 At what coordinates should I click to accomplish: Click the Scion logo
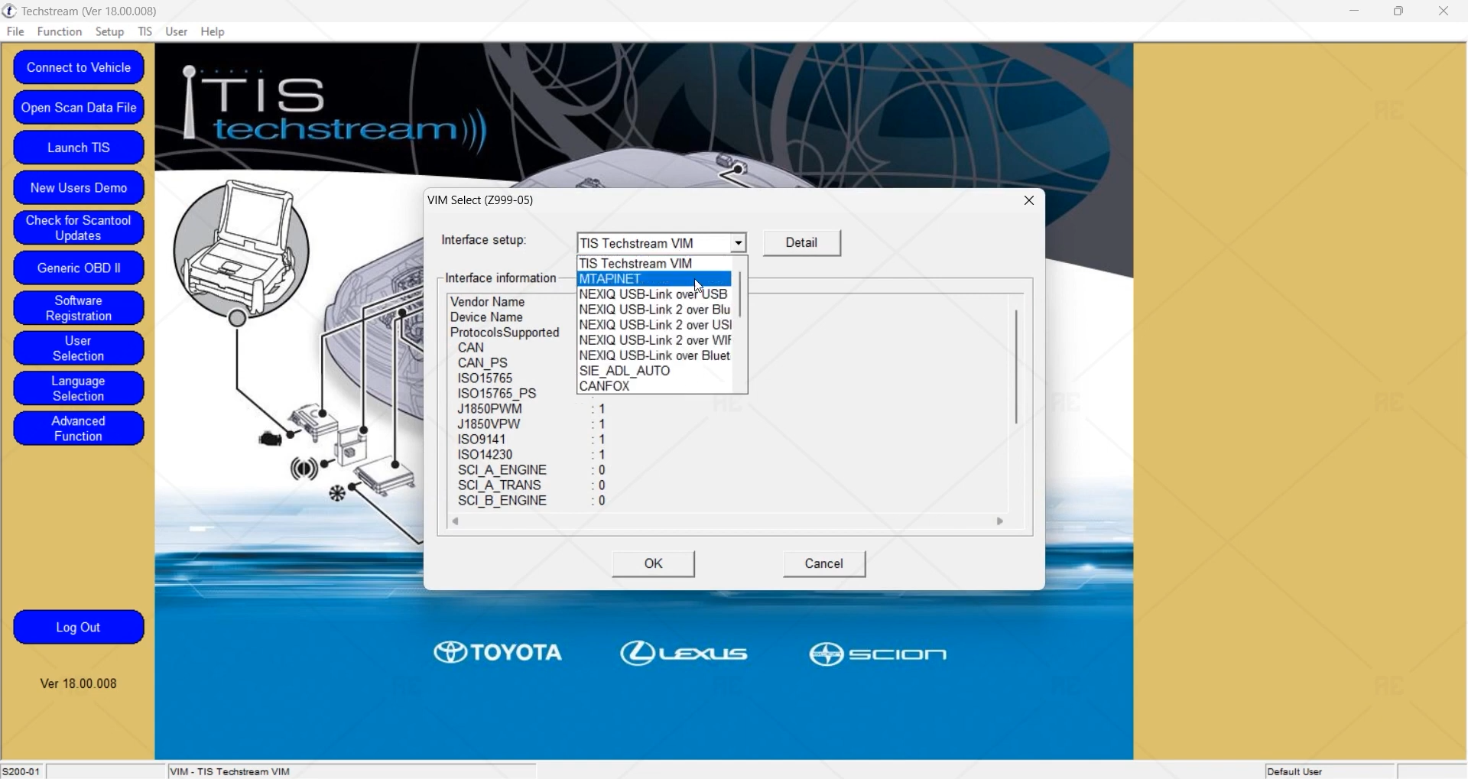click(x=878, y=654)
